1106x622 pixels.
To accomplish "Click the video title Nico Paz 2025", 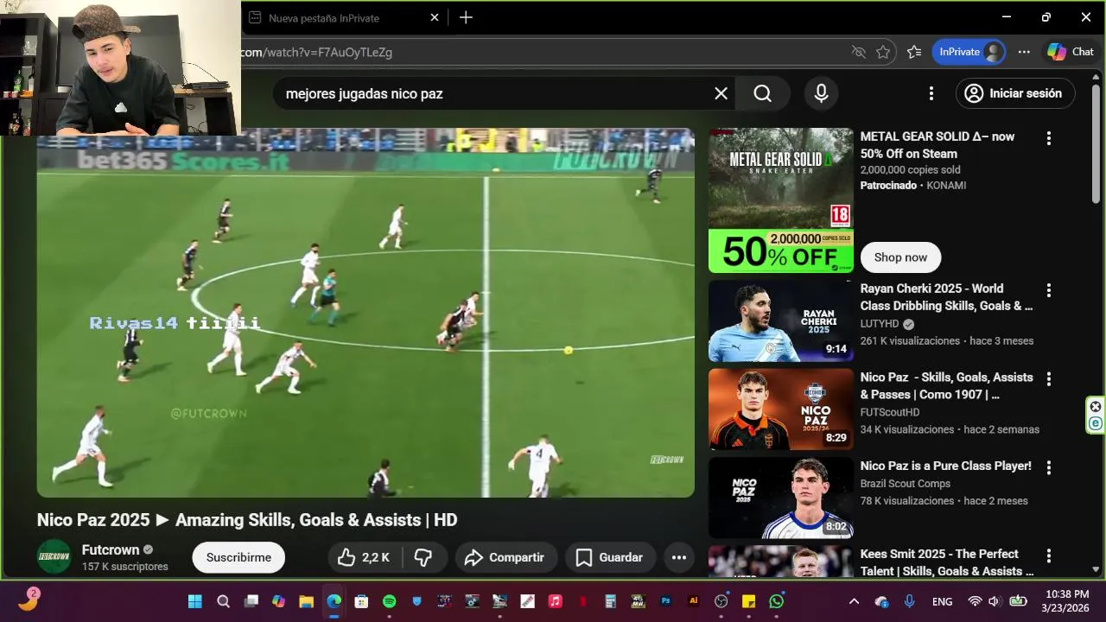I will (247, 520).
